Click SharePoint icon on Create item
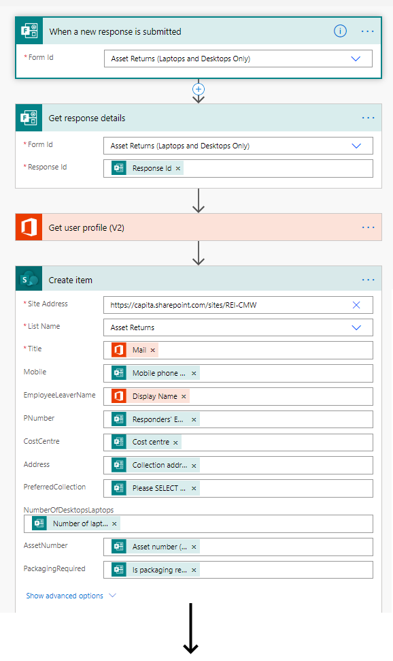393x661 pixels. pos(29,278)
